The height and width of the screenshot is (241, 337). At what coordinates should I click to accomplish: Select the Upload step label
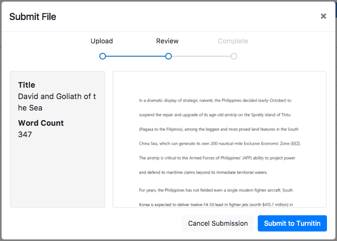[102, 41]
